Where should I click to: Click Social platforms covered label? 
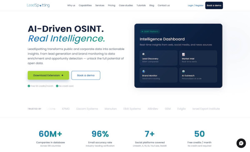pos(150,142)
